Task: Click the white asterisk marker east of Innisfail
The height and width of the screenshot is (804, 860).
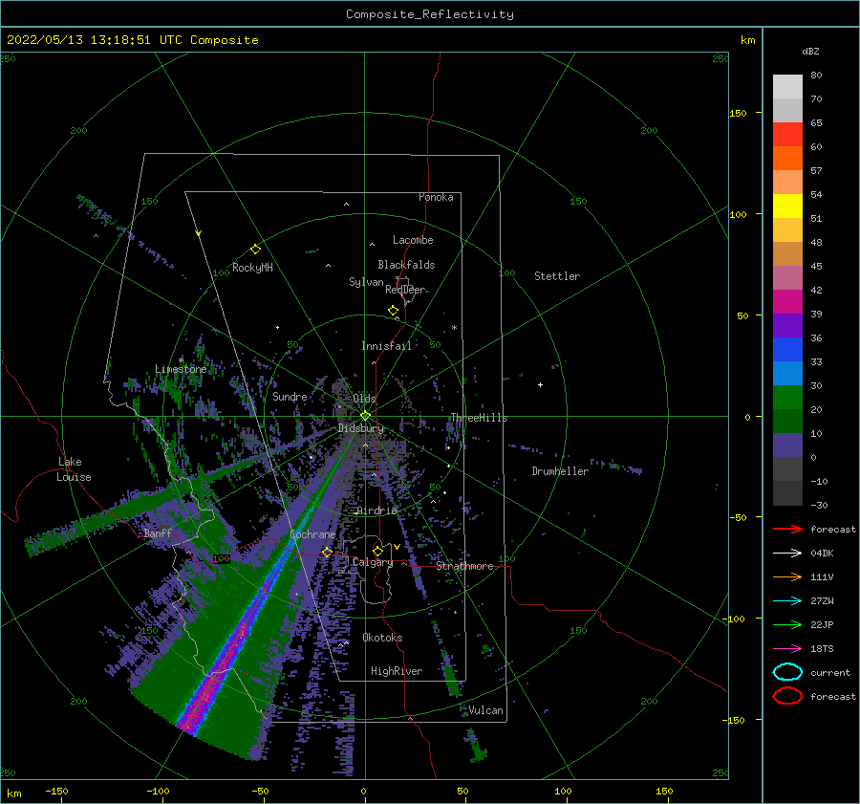Action: (454, 328)
